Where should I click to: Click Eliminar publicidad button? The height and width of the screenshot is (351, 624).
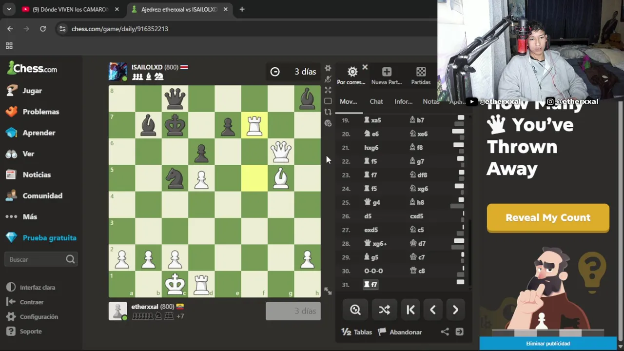pyautogui.click(x=548, y=344)
